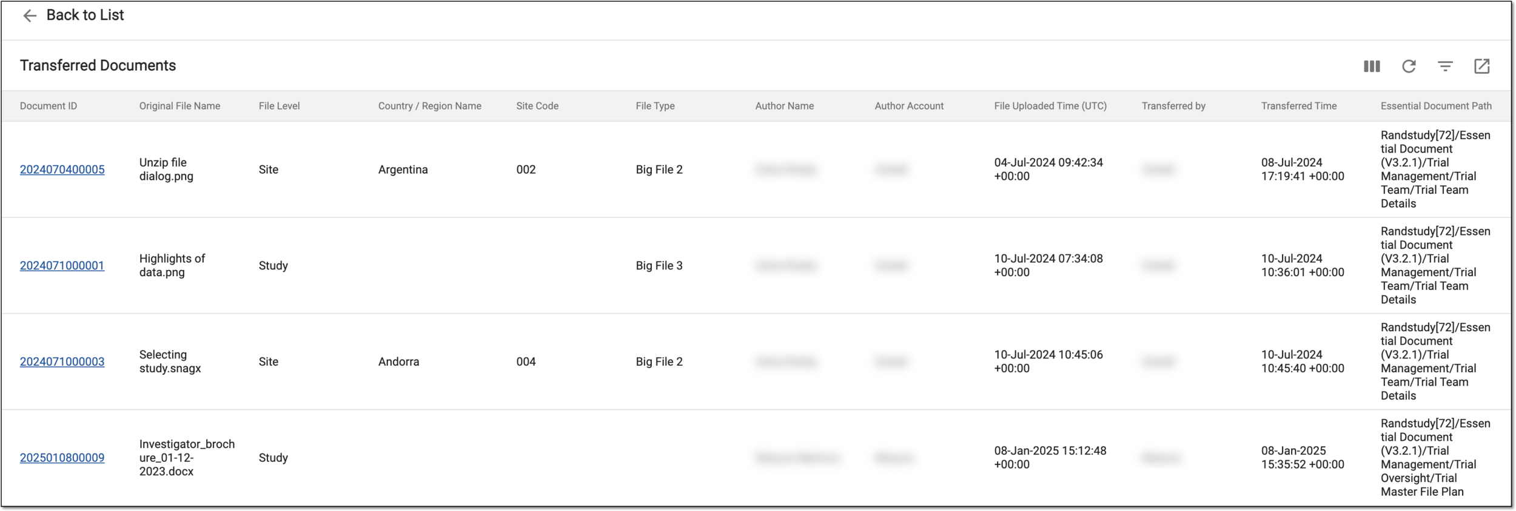Screen dimensions: 1516x511
Task: Click the Back to List text
Action: tap(85, 15)
